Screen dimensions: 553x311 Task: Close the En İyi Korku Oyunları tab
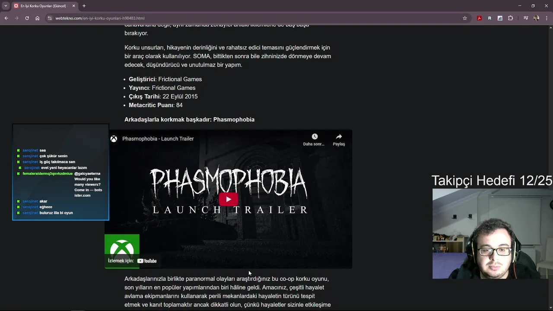pos(73,6)
